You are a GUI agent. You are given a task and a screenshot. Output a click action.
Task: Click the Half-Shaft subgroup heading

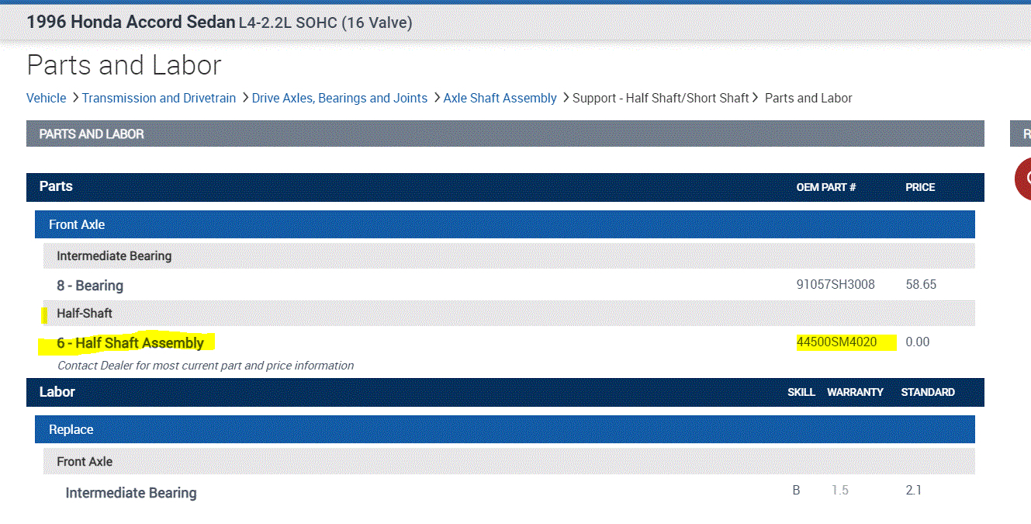coord(85,314)
